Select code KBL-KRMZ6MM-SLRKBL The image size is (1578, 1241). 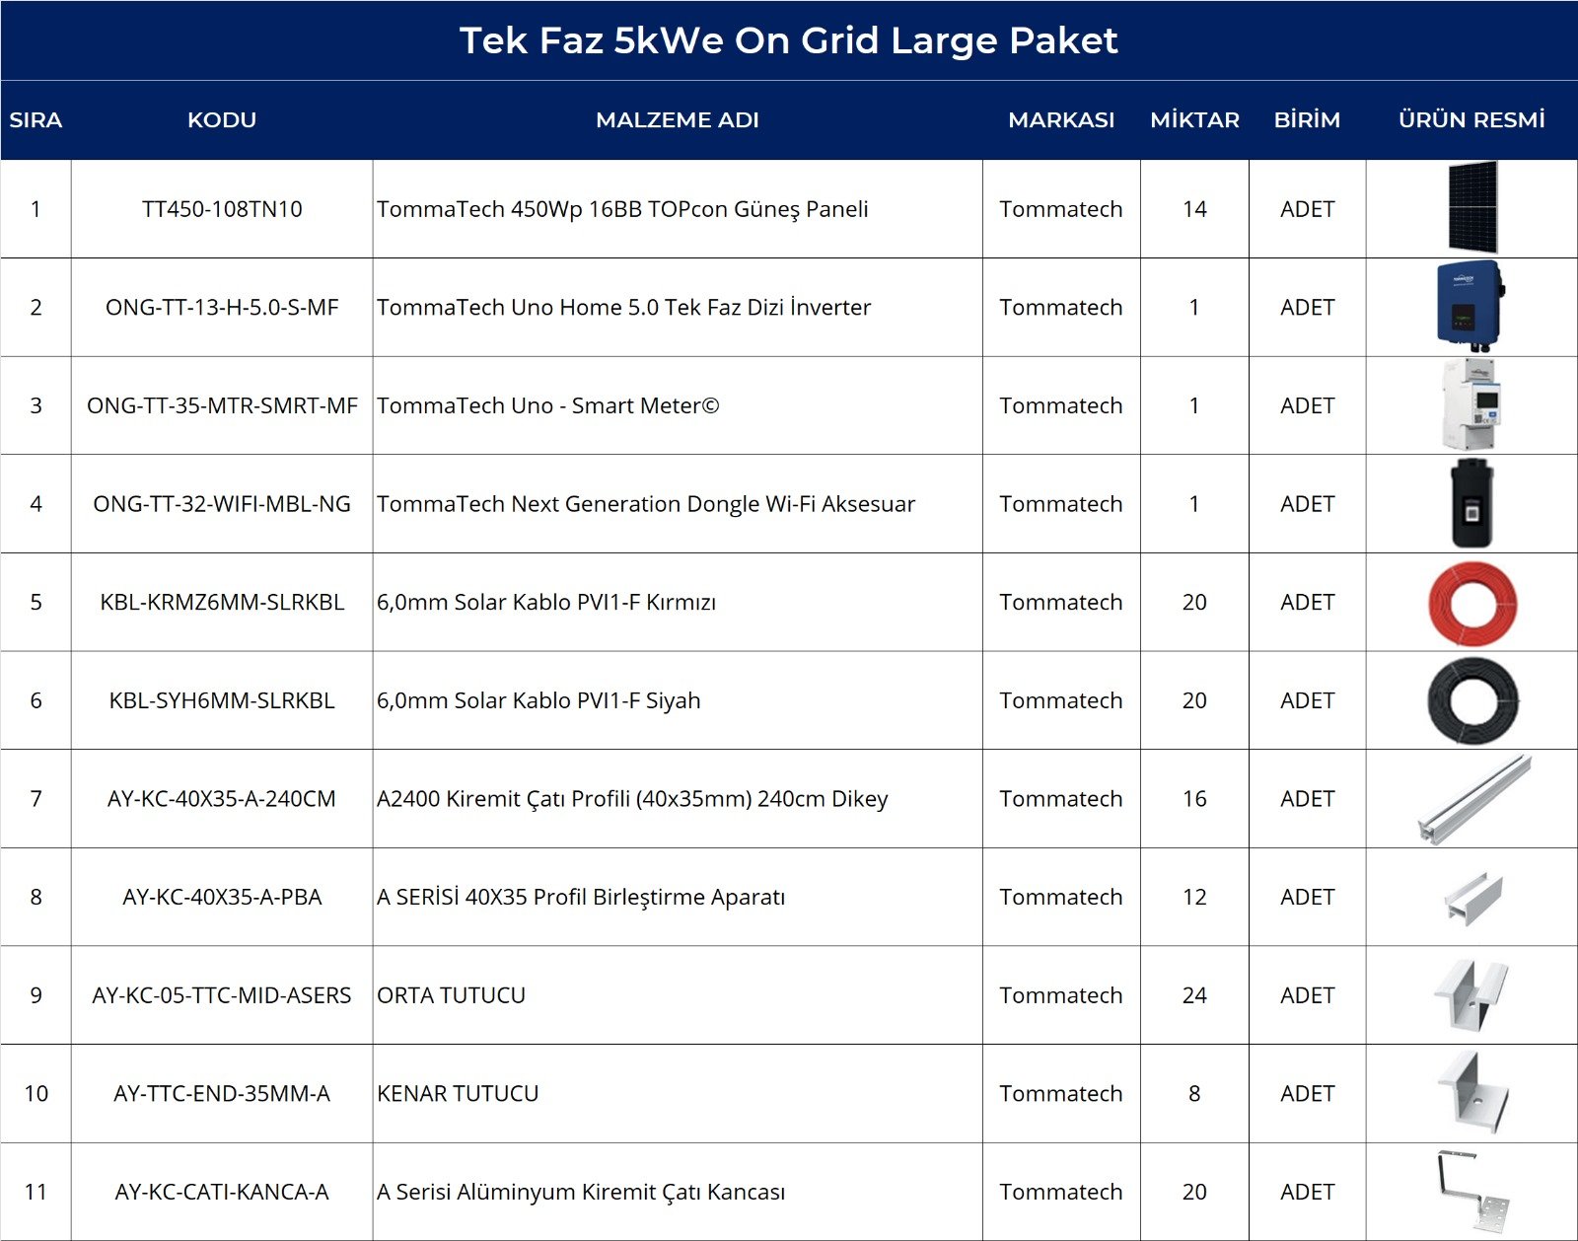click(x=222, y=602)
